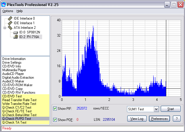Select IDE Interface 1 in the tree
185x132 pixels.
point(24,23)
